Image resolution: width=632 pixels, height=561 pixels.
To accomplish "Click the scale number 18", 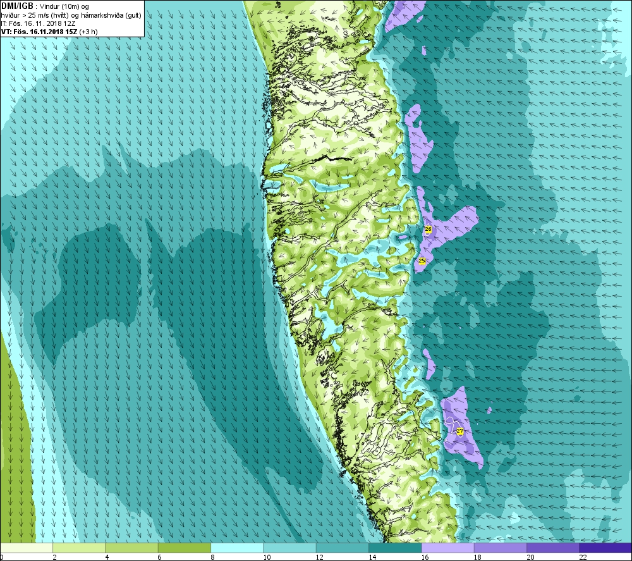I will (478, 557).
